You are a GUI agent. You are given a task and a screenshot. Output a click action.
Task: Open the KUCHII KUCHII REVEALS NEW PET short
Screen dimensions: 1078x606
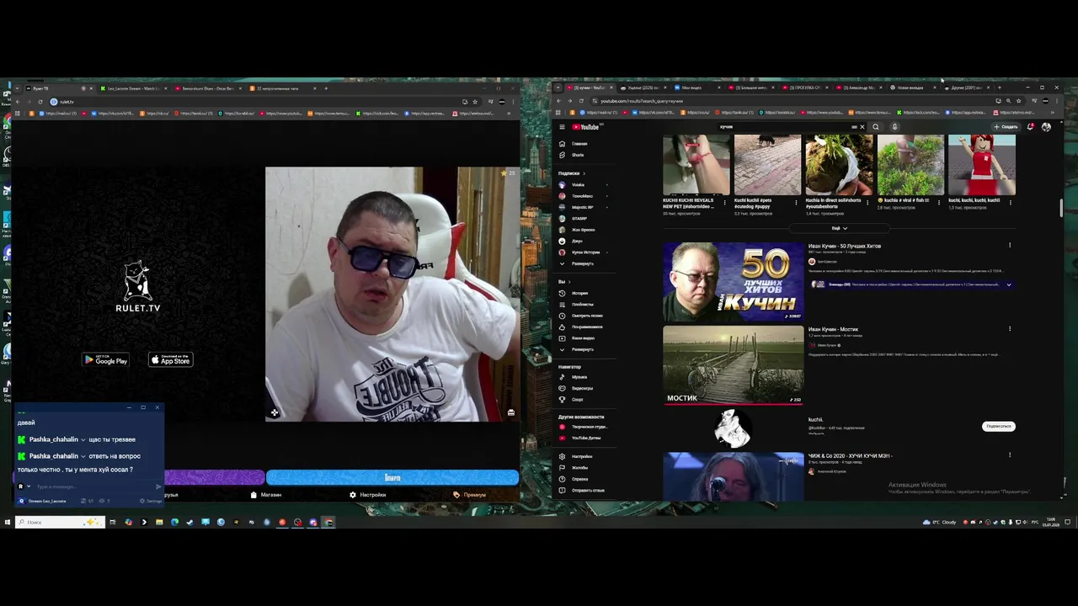(696, 165)
